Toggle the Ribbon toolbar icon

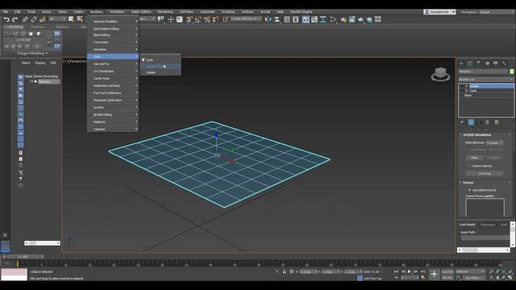[x=306, y=19]
